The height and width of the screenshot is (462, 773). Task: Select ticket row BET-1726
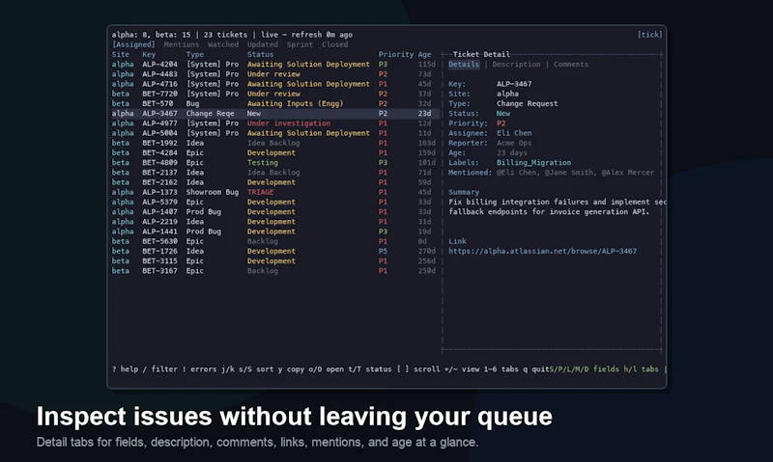[x=274, y=252]
